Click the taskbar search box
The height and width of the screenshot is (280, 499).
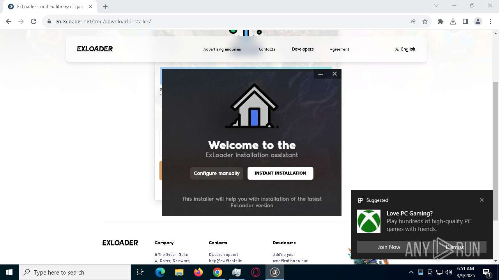pos(75,272)
